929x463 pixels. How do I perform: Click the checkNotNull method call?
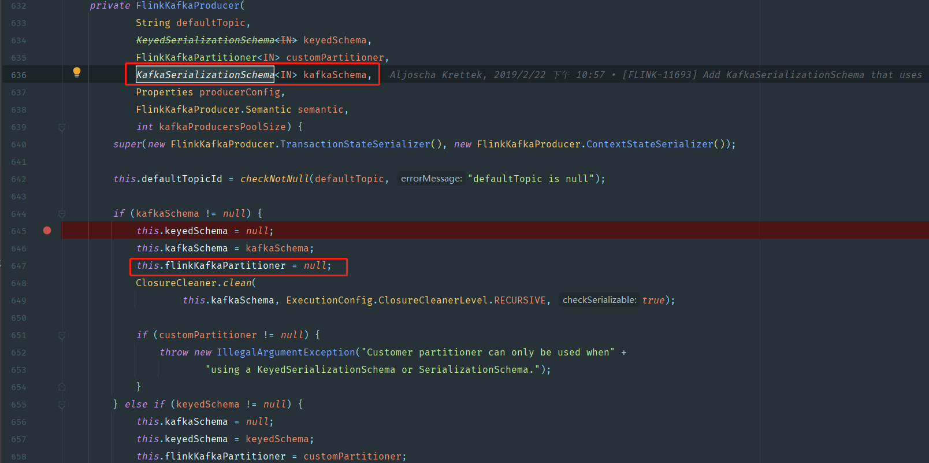click(274, 179)
